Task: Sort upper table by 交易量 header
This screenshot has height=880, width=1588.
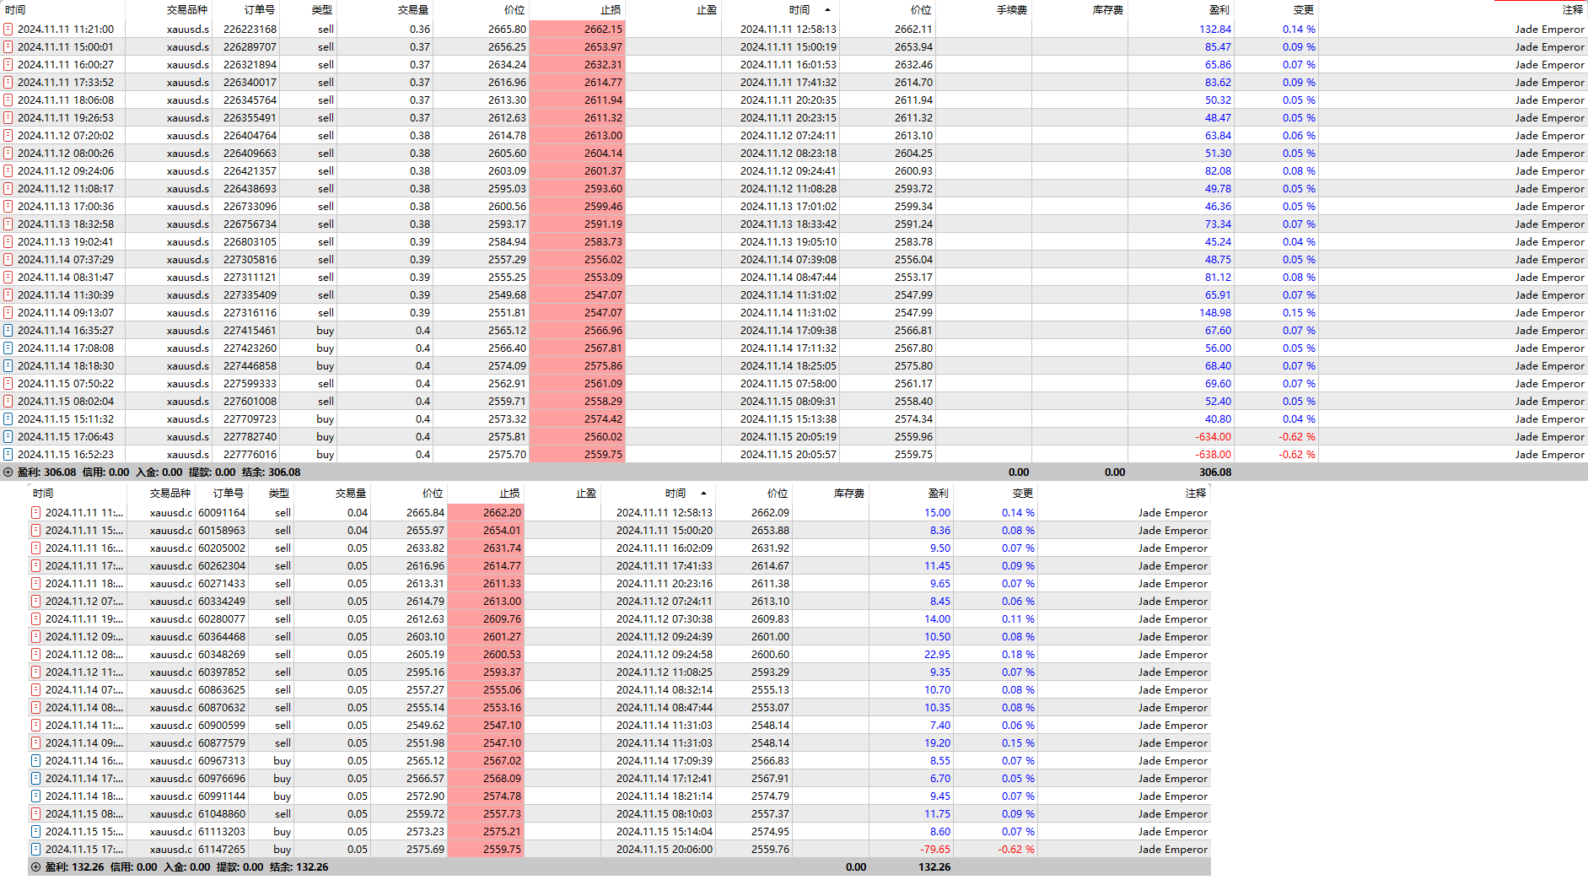Action: click(x=413, y=10)
